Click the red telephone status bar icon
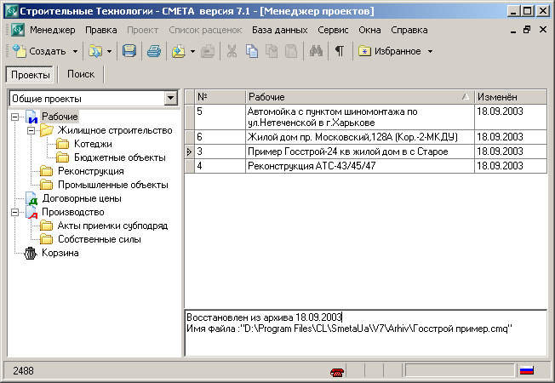This screenshot has height=383, width=555. (336, 372)
